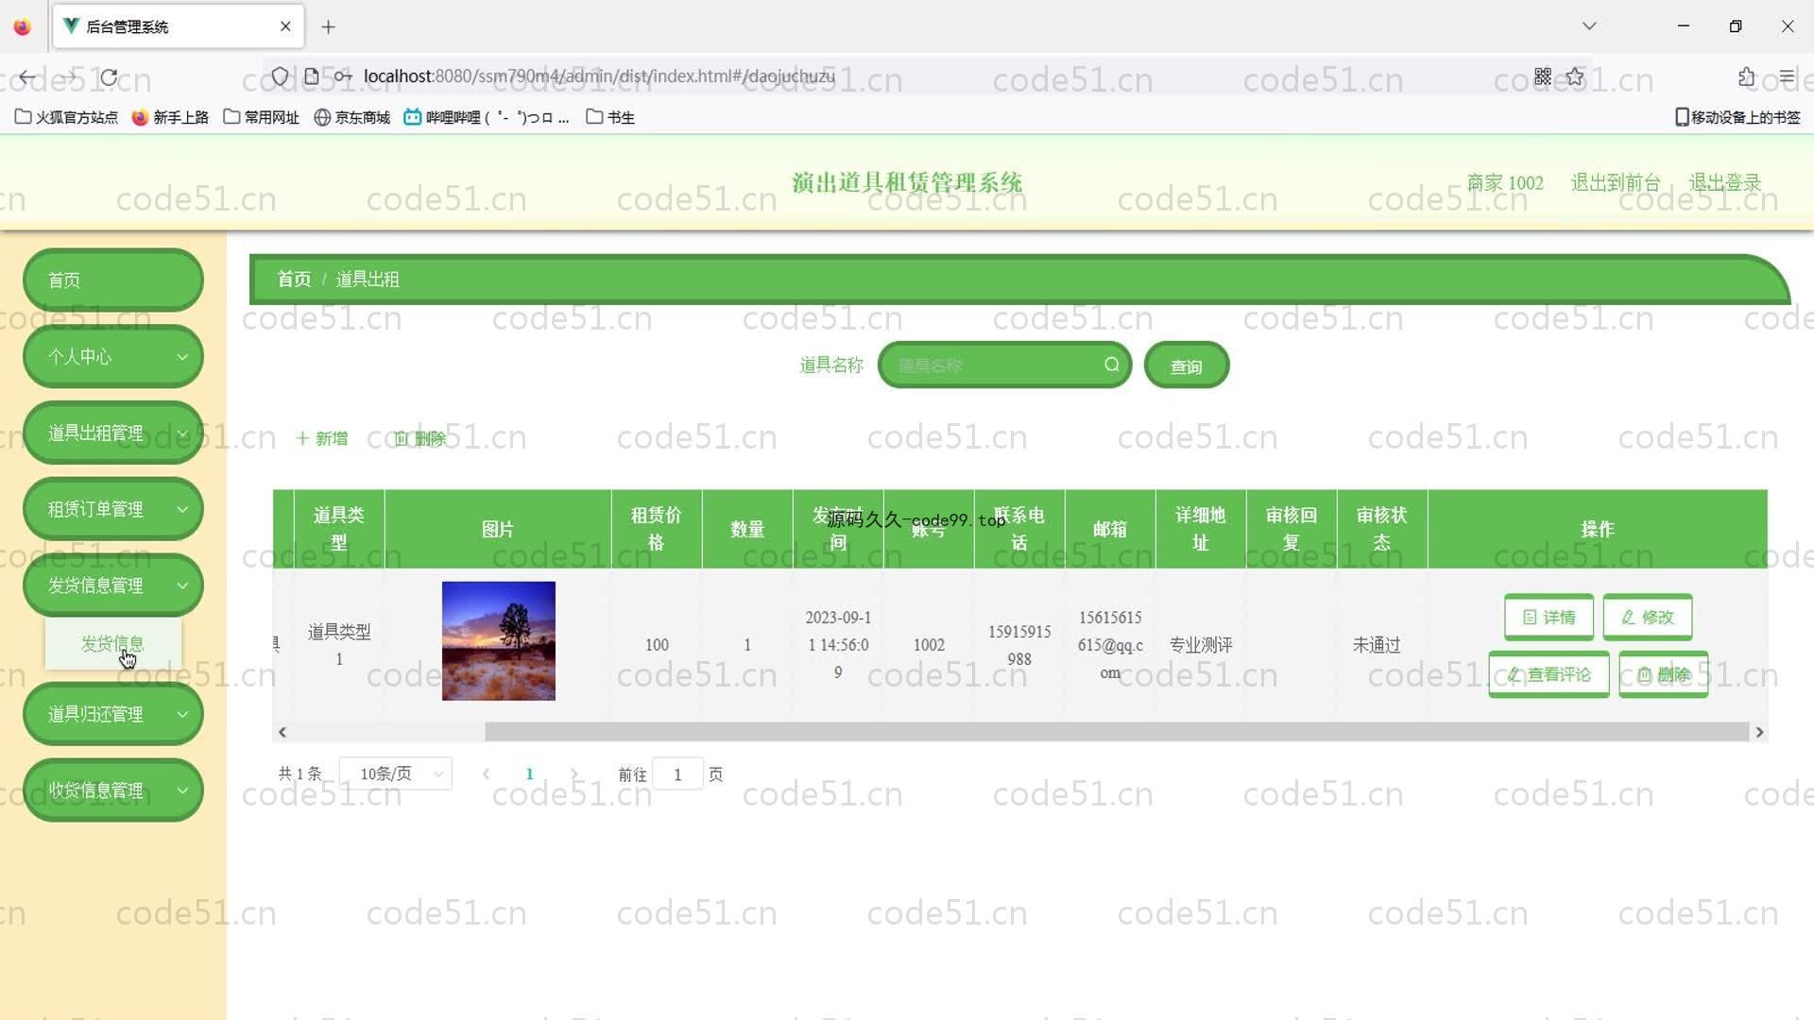Image resolution: width=1814 pixels, height=1020 pixels.
Task: Click the forward navigation arrow
Action: click(69, 76)
